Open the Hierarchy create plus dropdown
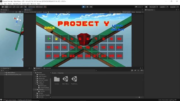Screen dimensions: 180x101 click(2, 70)
